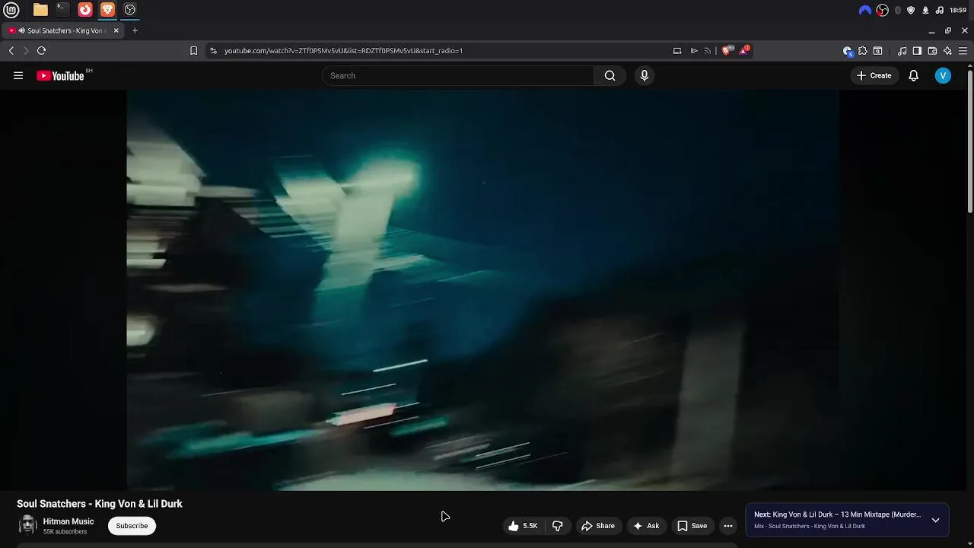974x548 pixels.
Task: Click the Ask AI button
Action: coord(646,526)
